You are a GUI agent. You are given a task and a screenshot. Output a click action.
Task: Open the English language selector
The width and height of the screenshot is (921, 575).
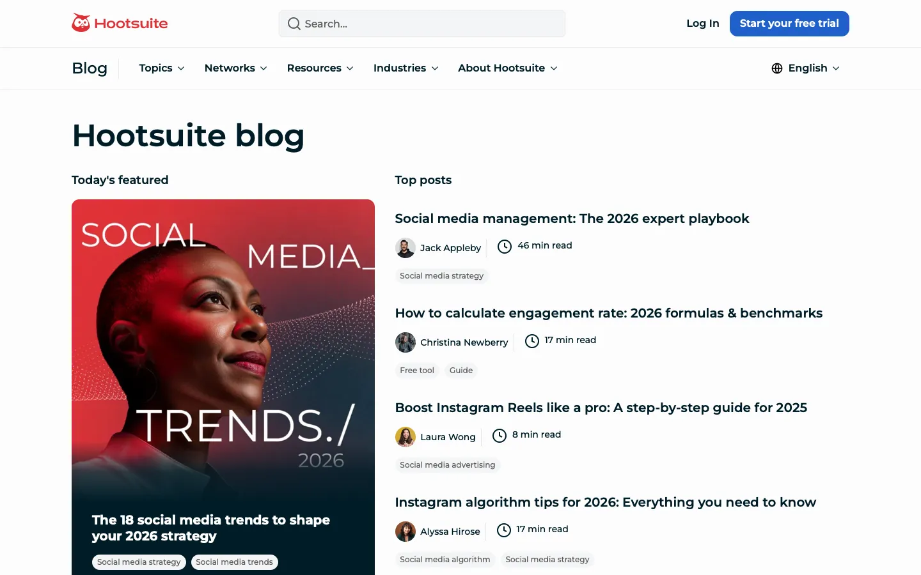pyautogui.click(x=806, y=68)
